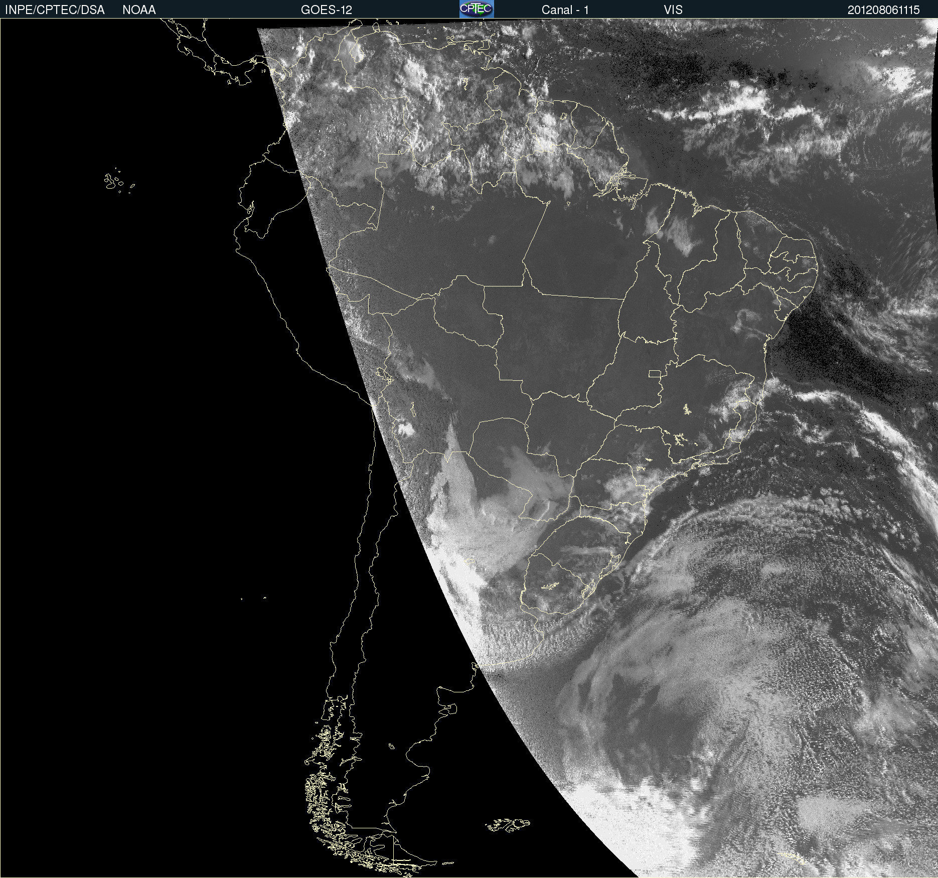Click the CPTEC logo in the header
The height and width of the screenshot is (878, 938).
(477, 9)
